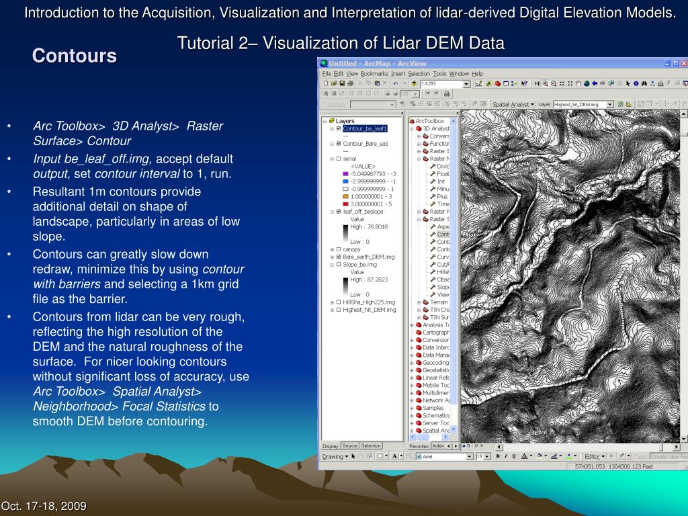Viewport: 688px width, 516px height.
Task: Open the Bookmarks menu
Action: point(374,74)
